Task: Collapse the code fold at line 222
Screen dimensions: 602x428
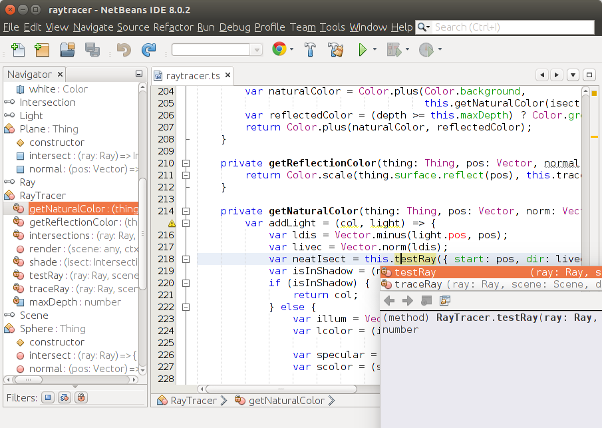Action: [x=186, y=307]
